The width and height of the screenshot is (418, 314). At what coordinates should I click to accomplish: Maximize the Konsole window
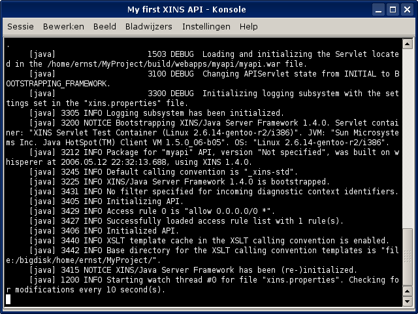tap(393, 10)
